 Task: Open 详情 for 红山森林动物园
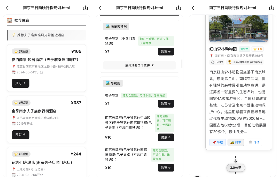point(254,142)
